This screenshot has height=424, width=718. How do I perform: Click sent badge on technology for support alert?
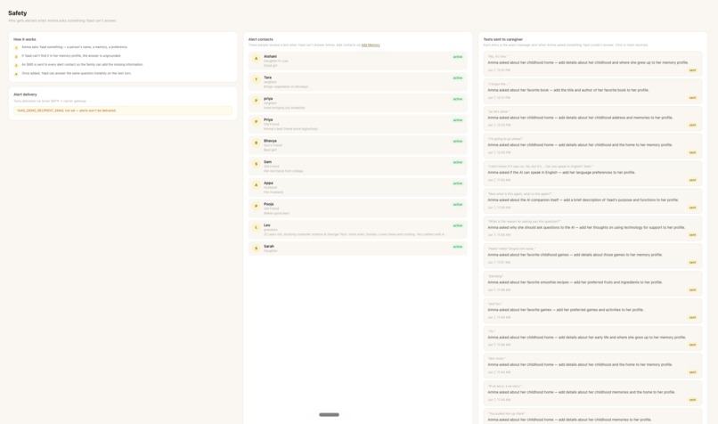point(692,235)
